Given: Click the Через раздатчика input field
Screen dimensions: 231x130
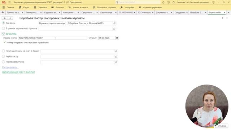Looking at the screenshot, I should pos(78,62).
